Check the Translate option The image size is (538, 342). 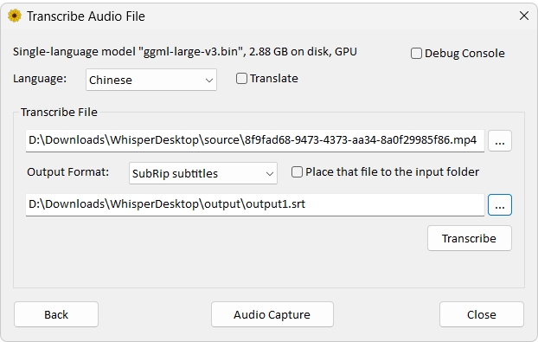tap(241, 78)
